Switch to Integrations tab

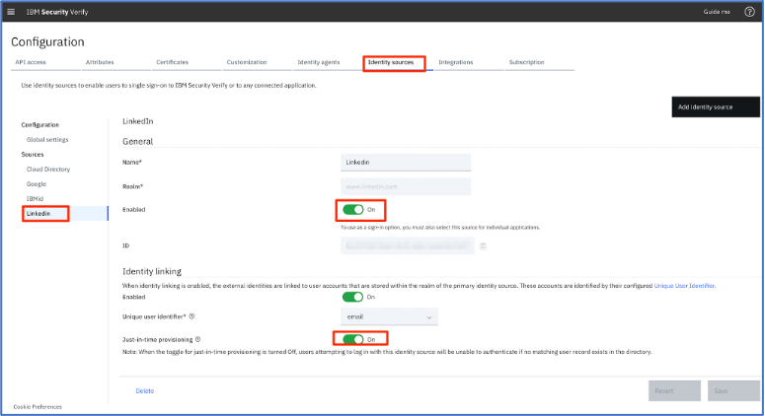pos(456,62)
